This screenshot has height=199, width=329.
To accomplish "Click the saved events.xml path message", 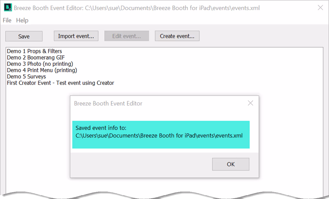I will click(161, 135).
